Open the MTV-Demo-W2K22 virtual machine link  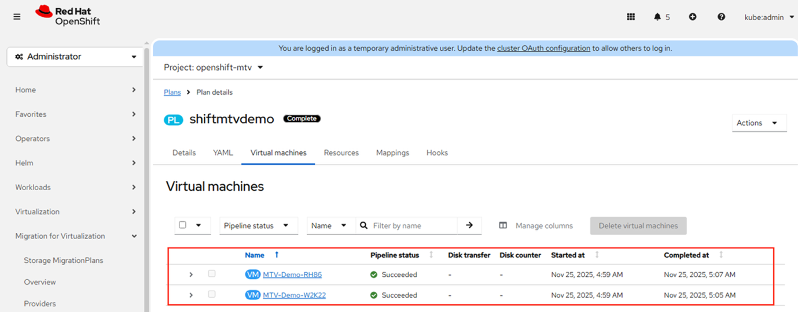click(294, 295)
